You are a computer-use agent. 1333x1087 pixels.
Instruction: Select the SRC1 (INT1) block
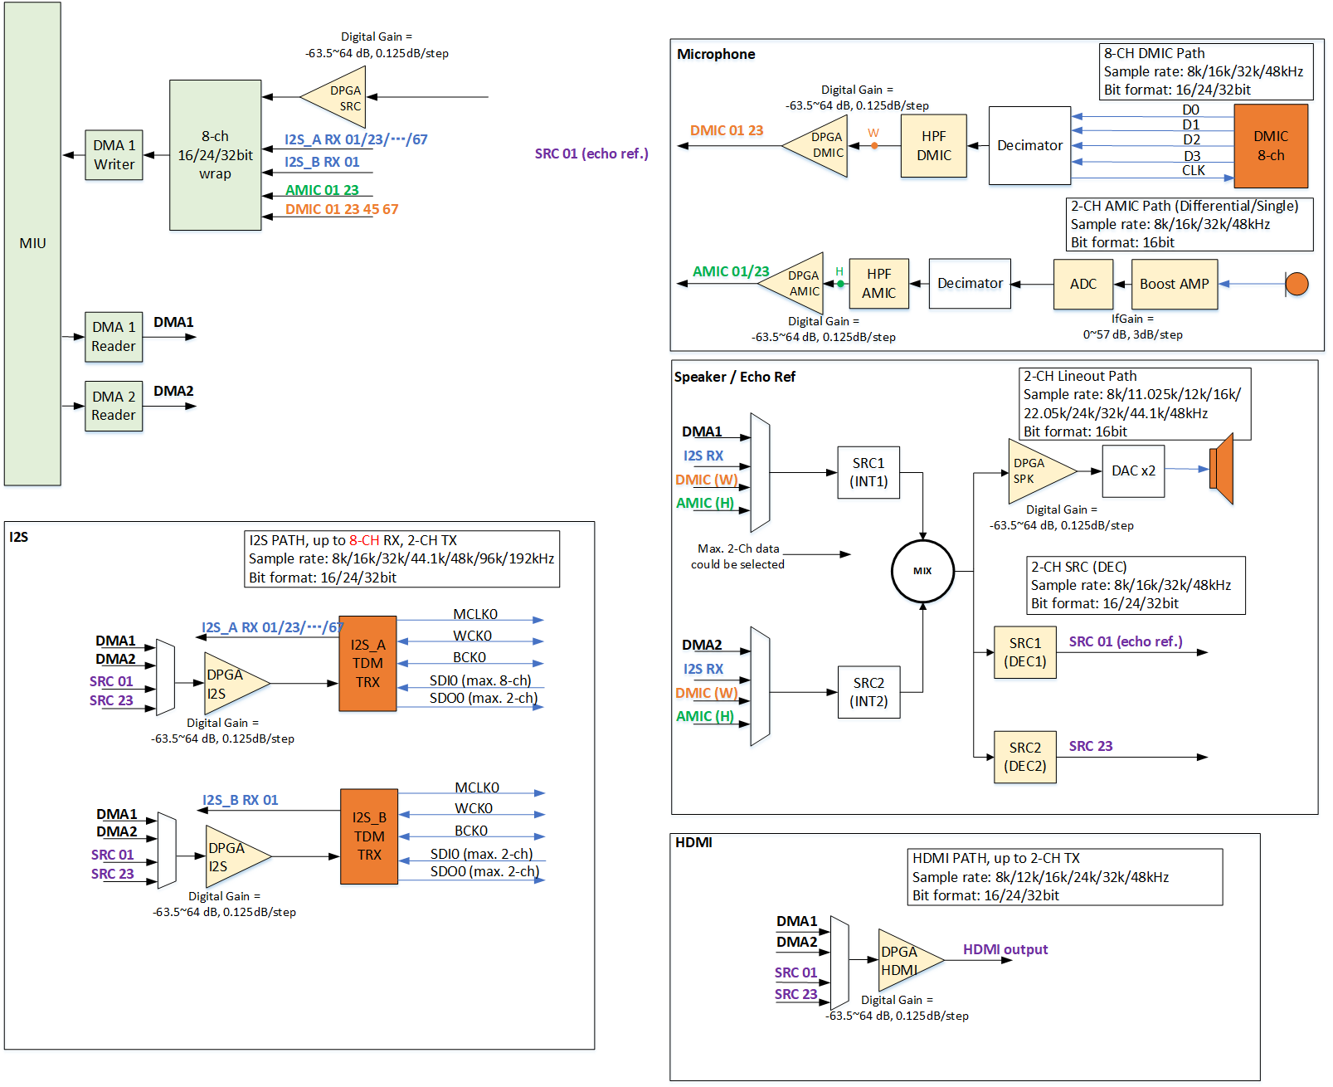tap(868, 472)
